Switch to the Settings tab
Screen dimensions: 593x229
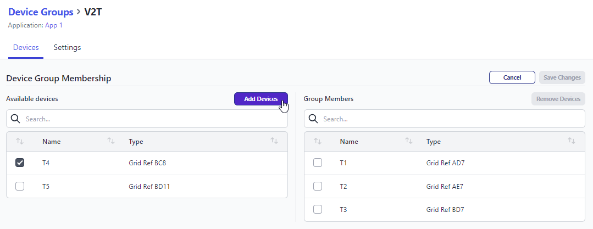67,48
